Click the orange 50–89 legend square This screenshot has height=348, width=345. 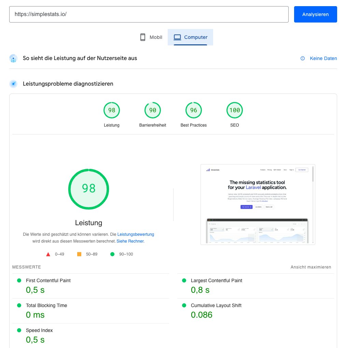(79, 254)
